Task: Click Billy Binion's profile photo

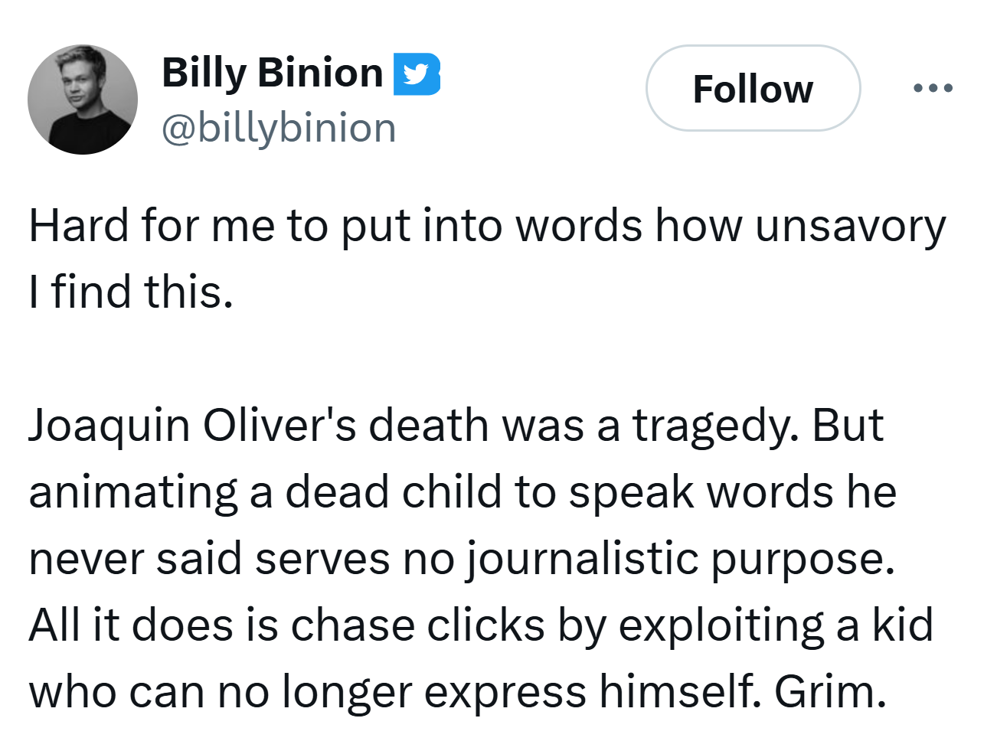Action: 83,100
